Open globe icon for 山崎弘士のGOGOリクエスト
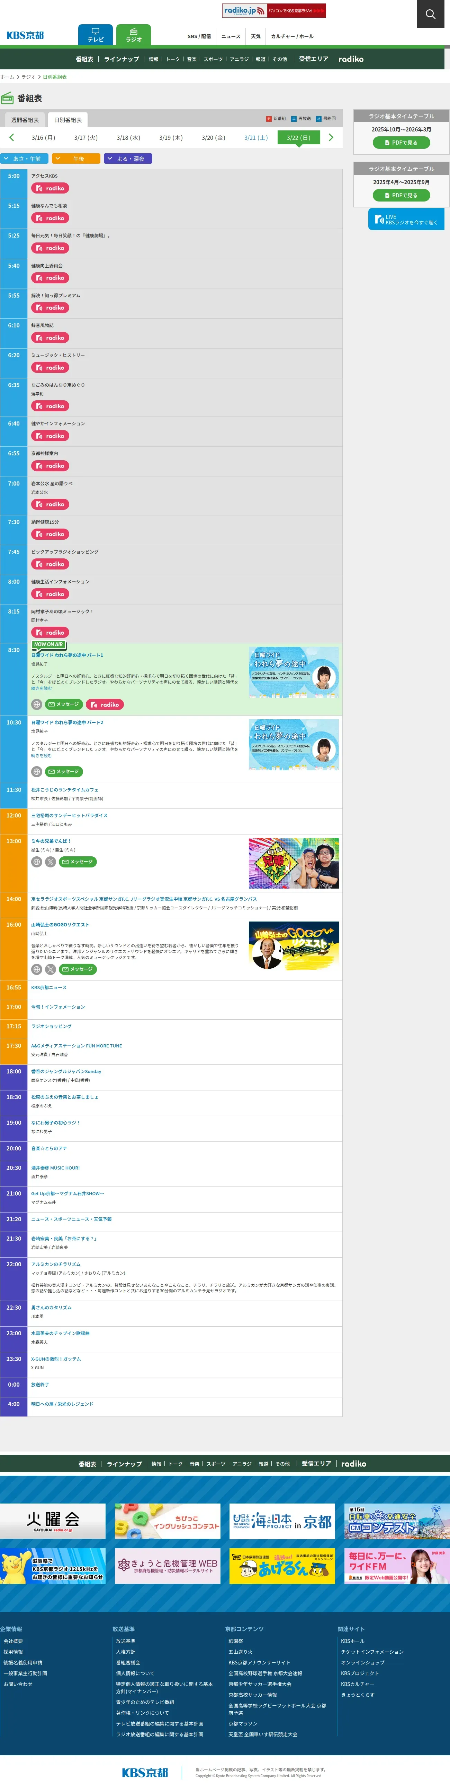The image size is (450, 1790). pos(37,969)
